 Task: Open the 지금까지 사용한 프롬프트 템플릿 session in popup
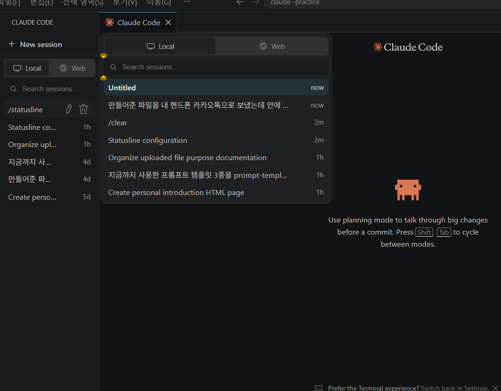click(216, 175)
